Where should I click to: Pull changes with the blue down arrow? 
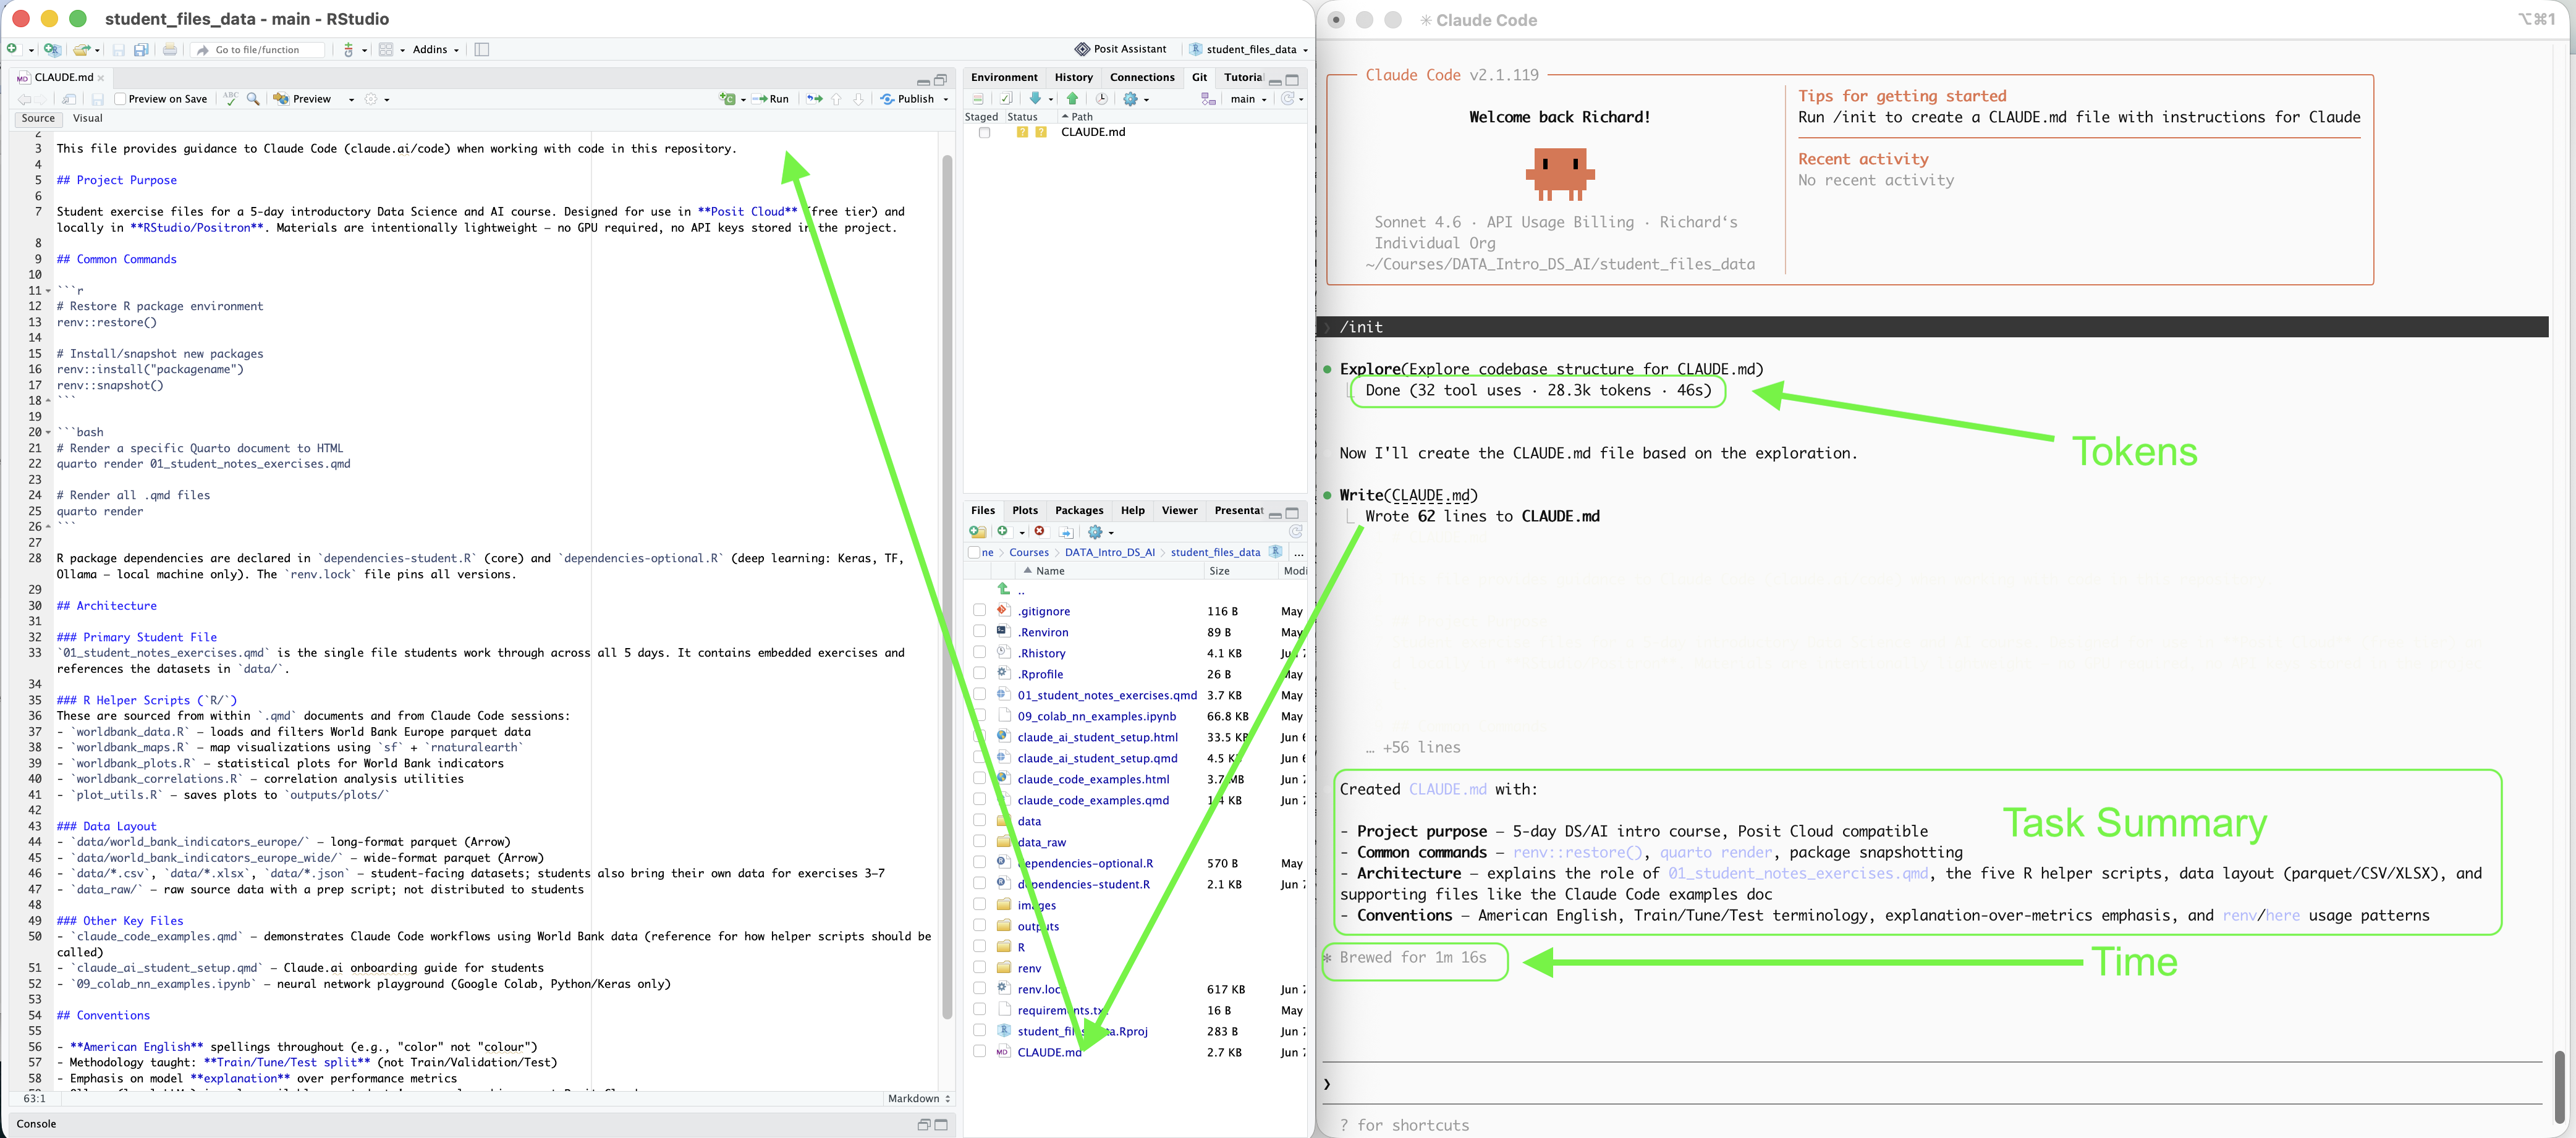[1036, 99]
